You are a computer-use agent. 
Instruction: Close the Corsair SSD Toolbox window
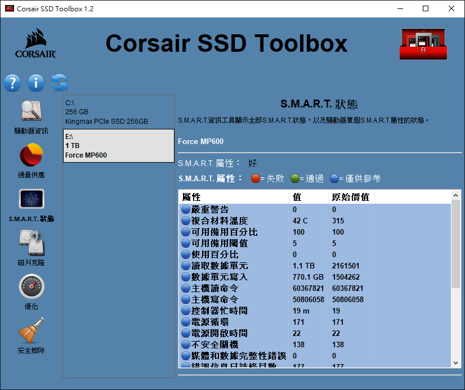tap(451, 8)
